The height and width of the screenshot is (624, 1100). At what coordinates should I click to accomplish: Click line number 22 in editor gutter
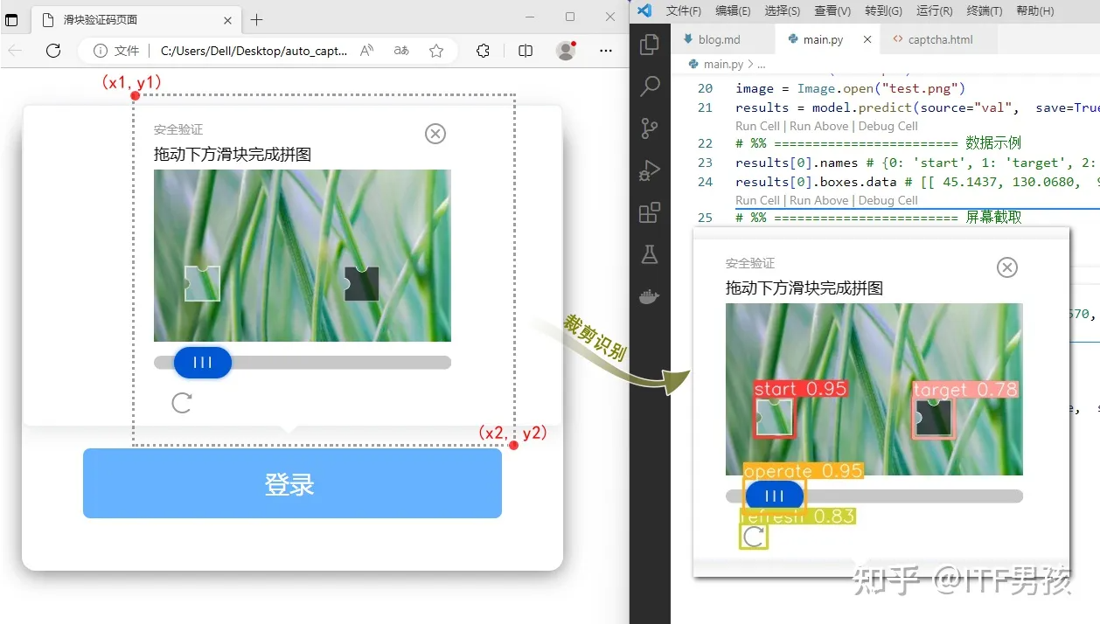click(706, 143)
